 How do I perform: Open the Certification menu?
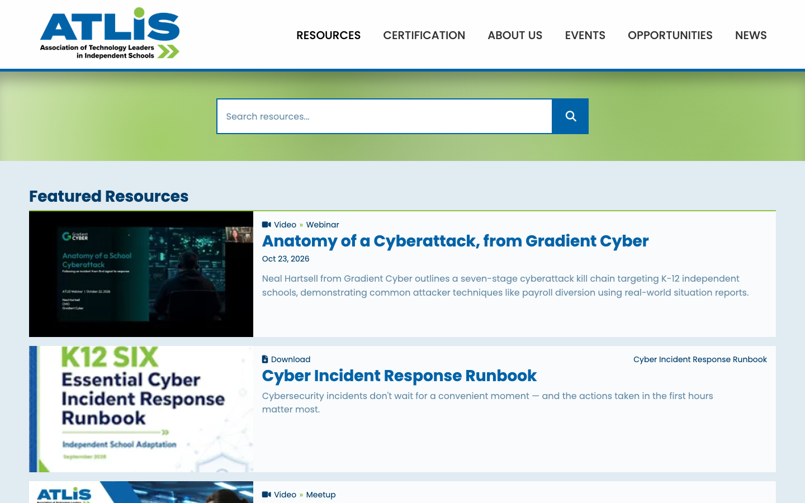pos(424,35)
